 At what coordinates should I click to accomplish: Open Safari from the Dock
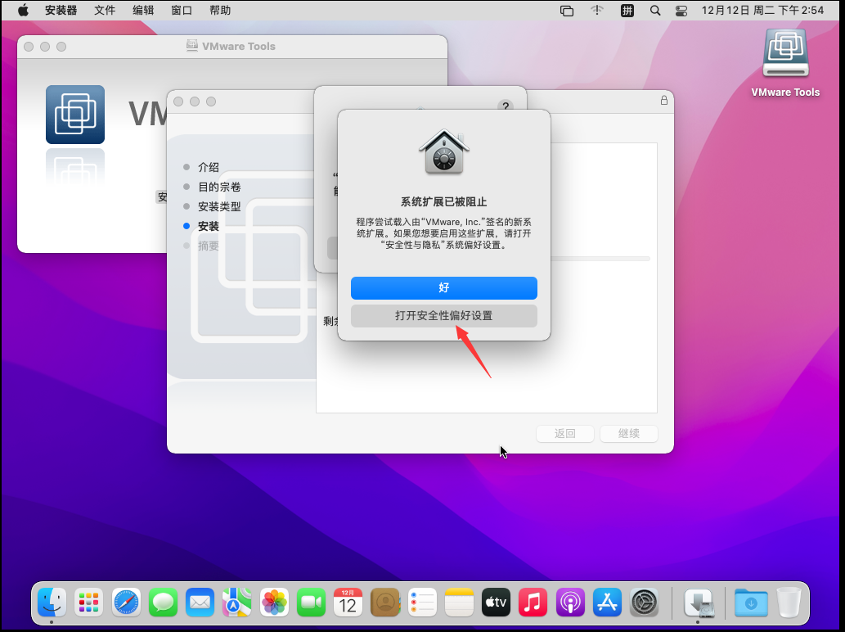(x=126, y=602)
